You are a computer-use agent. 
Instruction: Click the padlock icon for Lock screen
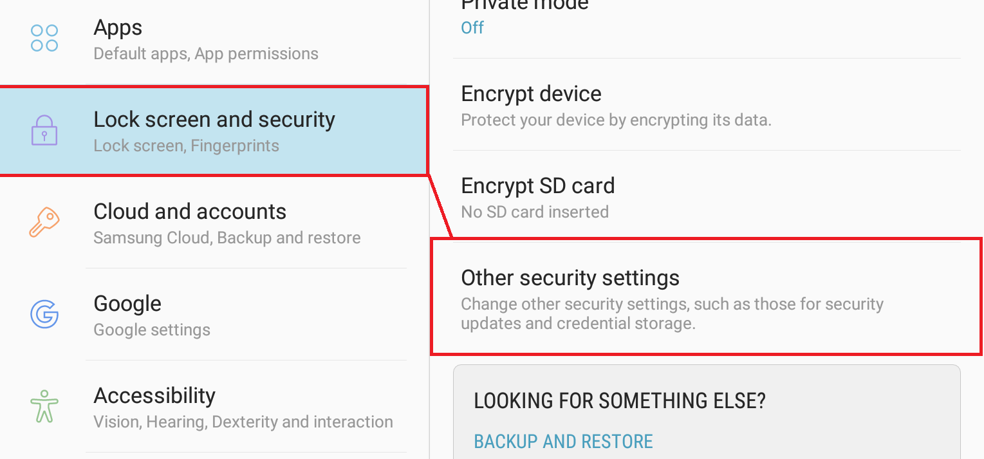click(x=44, y=130)
